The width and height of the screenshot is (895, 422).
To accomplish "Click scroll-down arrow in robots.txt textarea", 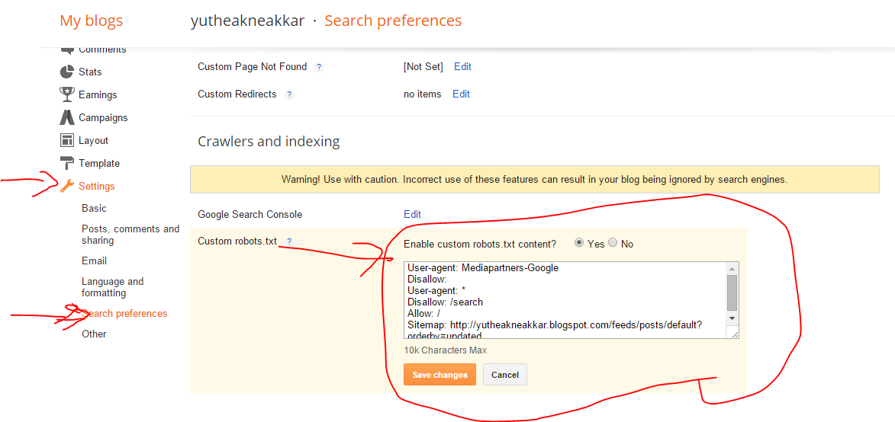I will click(732, 318).
